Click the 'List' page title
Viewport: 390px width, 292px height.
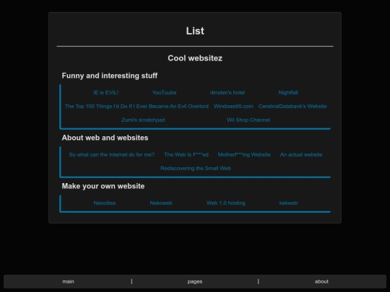(195, 31)
